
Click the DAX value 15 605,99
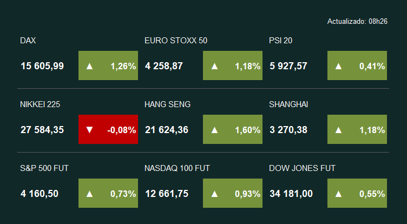[x=42, y=66]
